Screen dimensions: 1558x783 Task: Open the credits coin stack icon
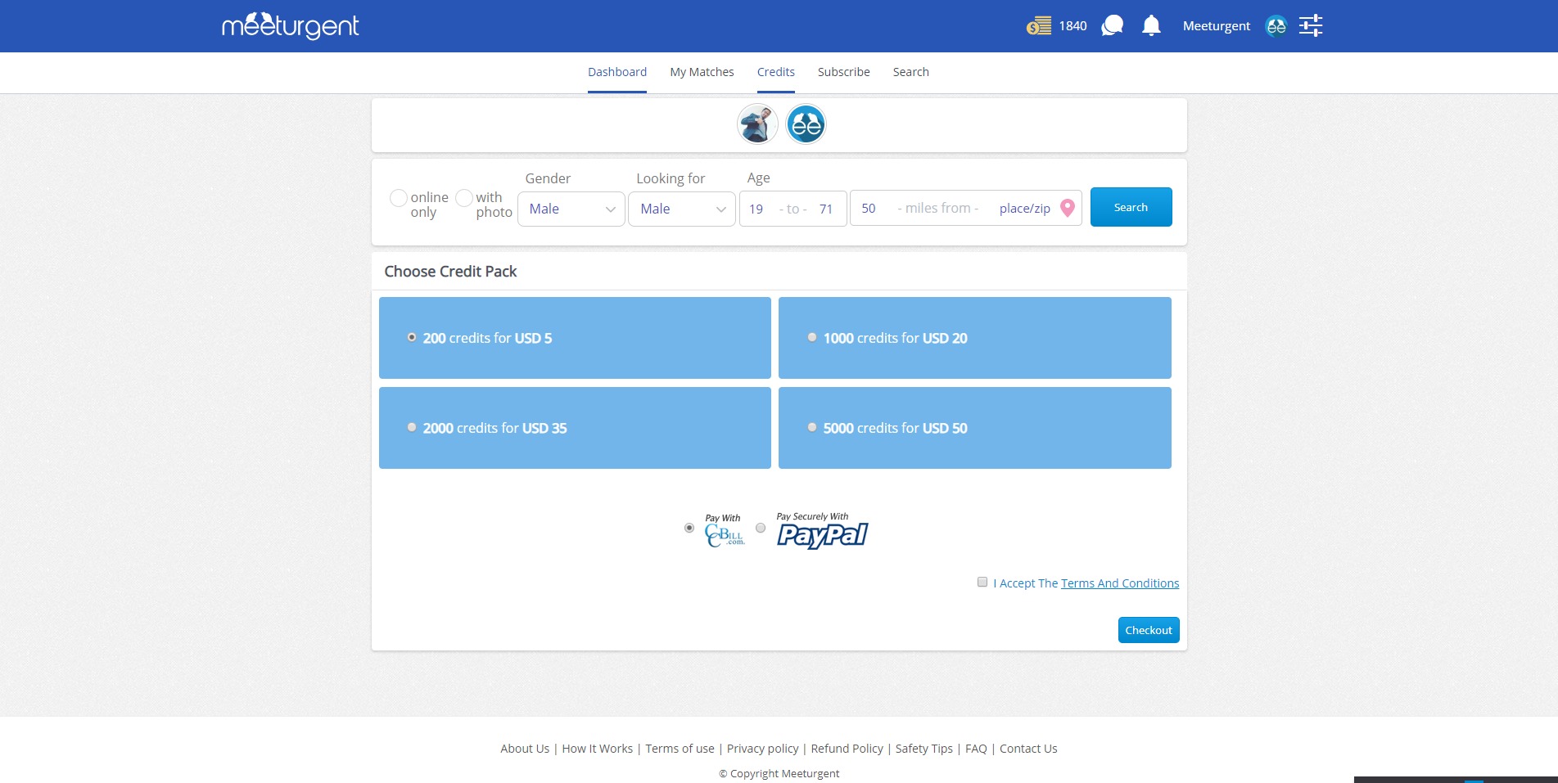1039,26
